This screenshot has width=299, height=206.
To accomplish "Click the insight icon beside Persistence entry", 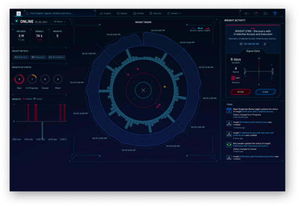I will (x=229, y=124).
